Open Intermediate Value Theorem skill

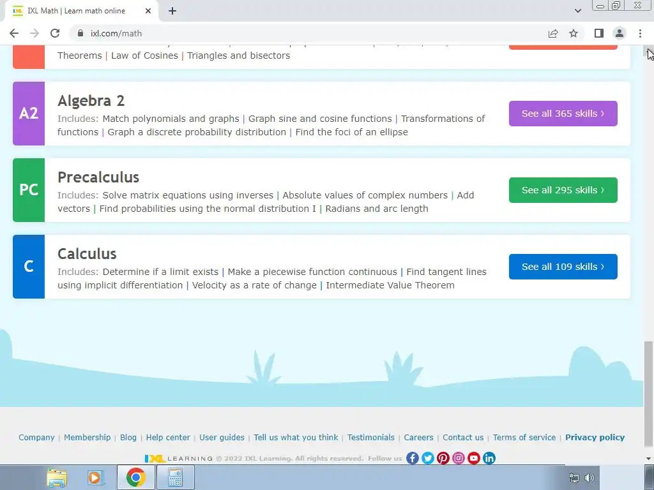pos(390,285)
